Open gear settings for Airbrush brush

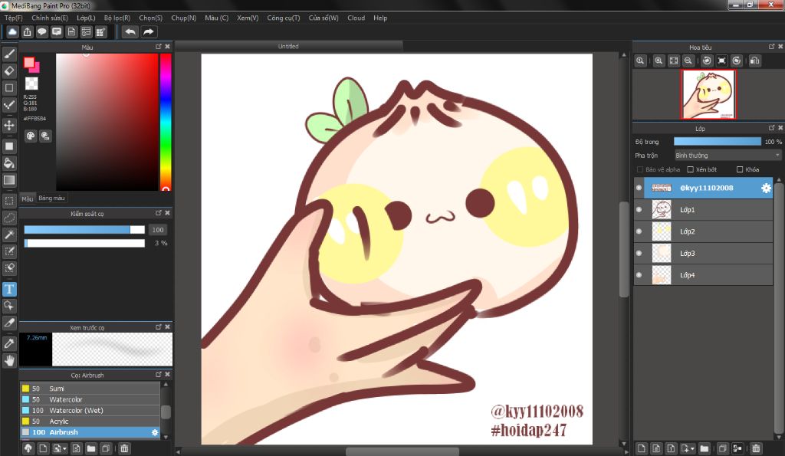(x=155, y=432)
